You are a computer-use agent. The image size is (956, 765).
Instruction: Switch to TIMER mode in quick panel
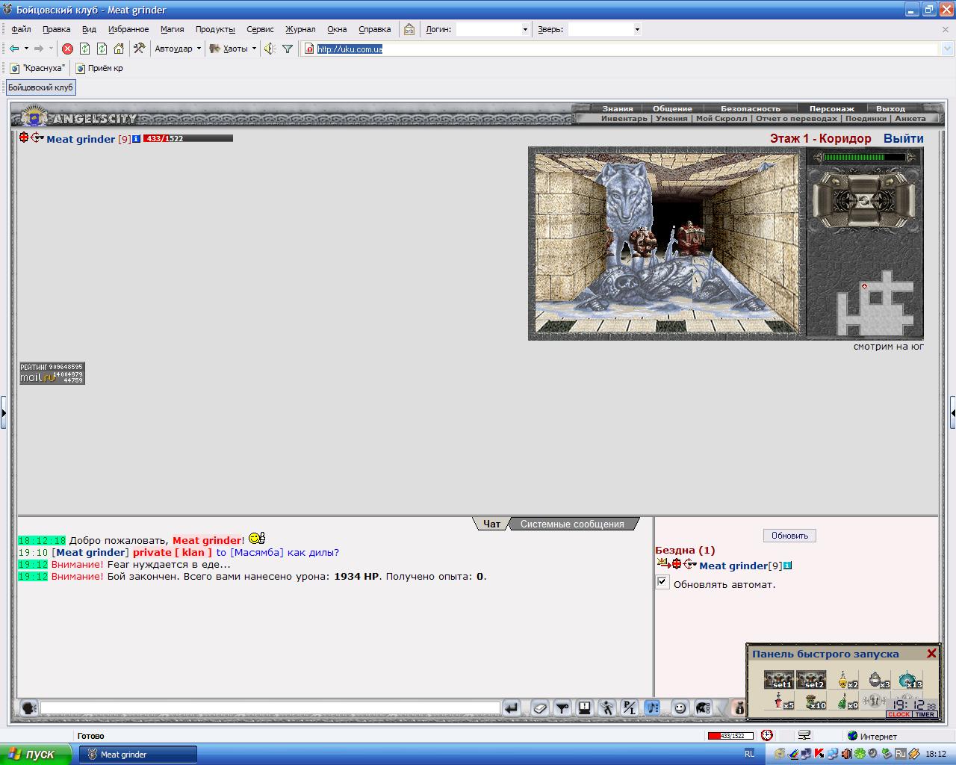(x=925, y=714)
